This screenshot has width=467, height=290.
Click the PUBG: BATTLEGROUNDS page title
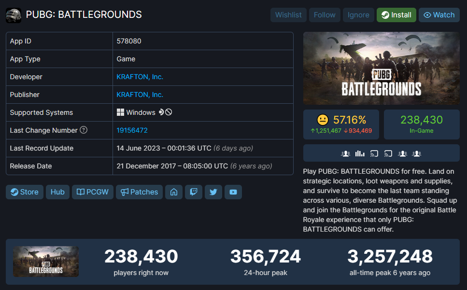[84, 14]
